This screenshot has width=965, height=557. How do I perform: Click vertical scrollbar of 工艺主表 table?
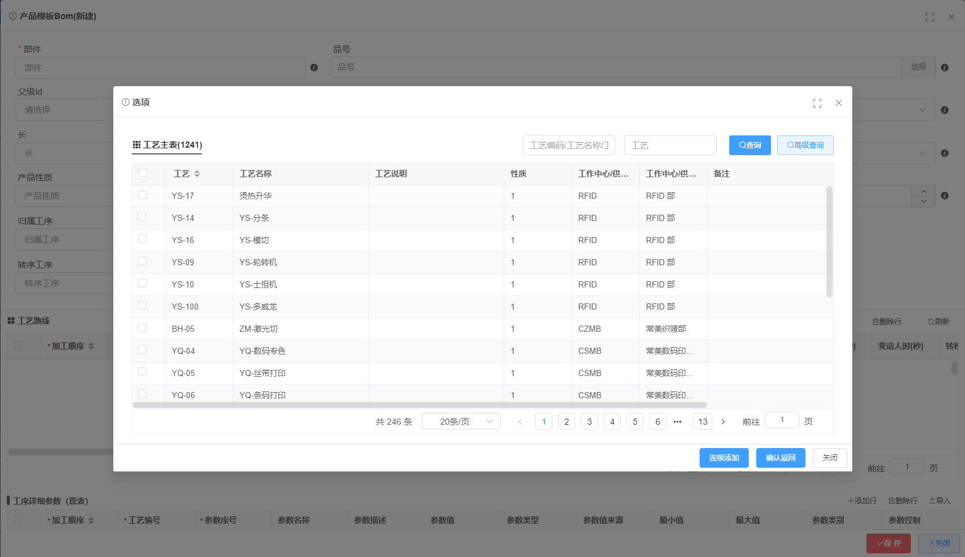[830, 242]
